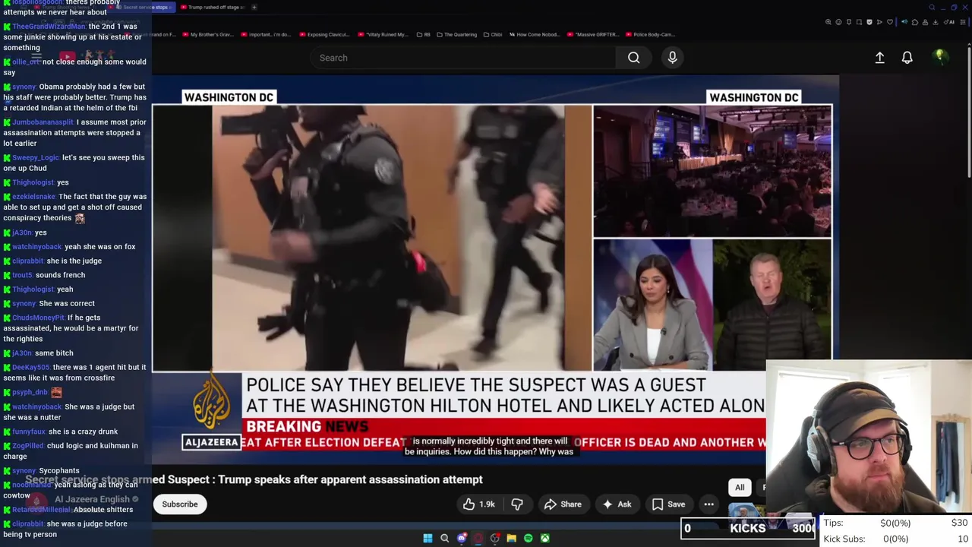Expand the 'Chibi' bookmarks folder

click(492, 34)
